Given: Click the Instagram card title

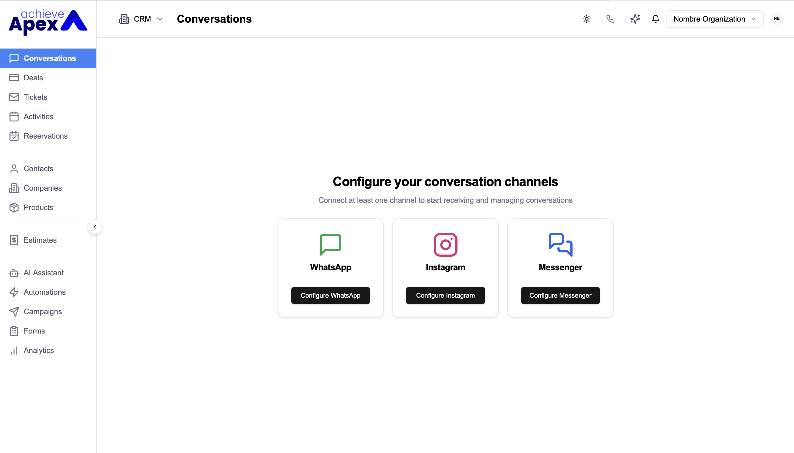Looking at the screenshot, I should (445, 267).
